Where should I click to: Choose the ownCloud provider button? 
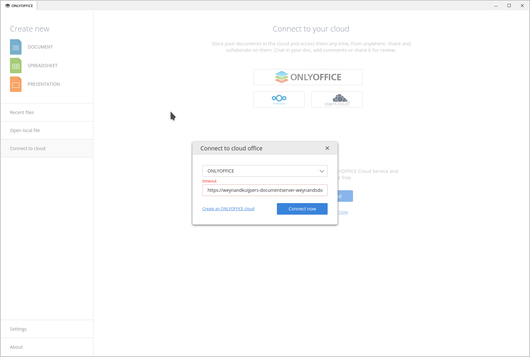point(337,100)
